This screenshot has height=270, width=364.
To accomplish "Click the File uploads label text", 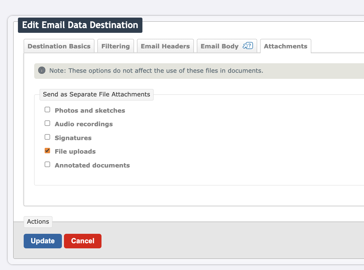I will (x=75, y=152).
